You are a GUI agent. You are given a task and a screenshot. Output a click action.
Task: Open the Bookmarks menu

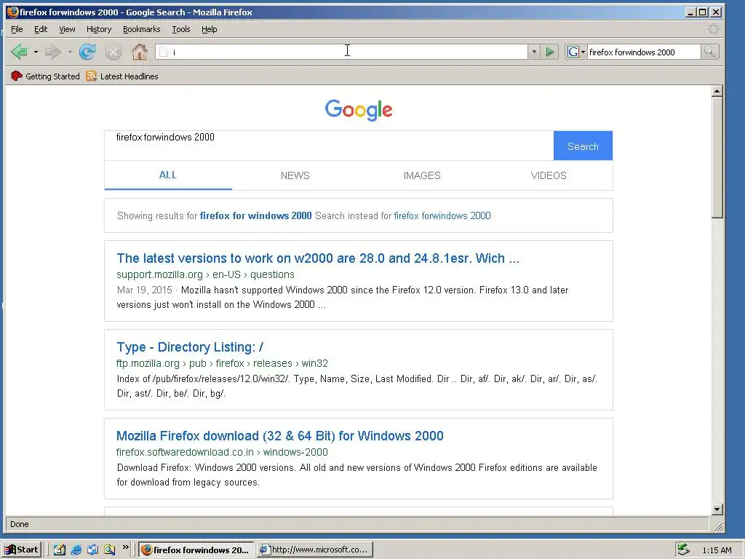[x=142, y=29]
